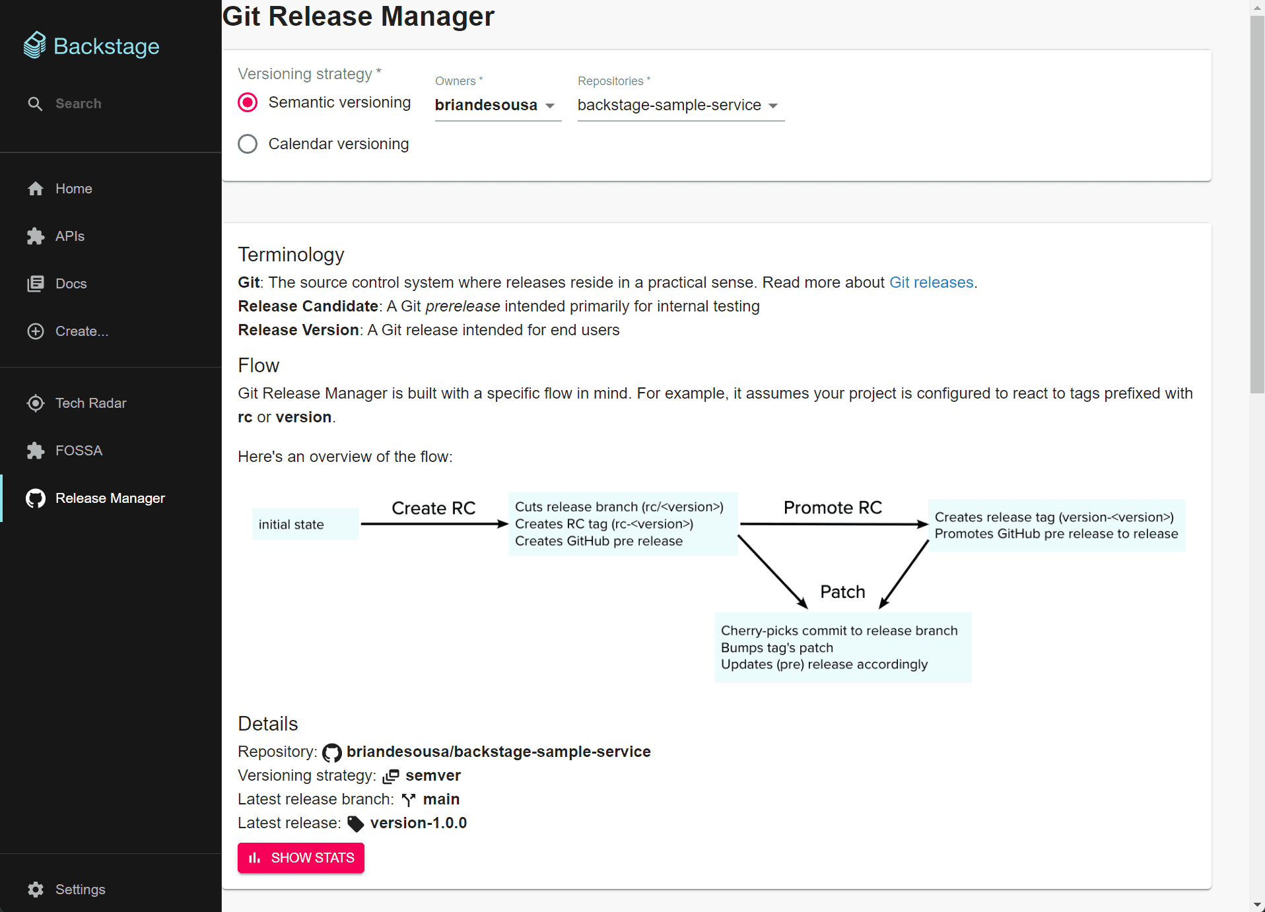Screen dimensions: 1265x912
Task: Open Settings from the sidebar
Action: pyautogui.click(x=111, y=890)
